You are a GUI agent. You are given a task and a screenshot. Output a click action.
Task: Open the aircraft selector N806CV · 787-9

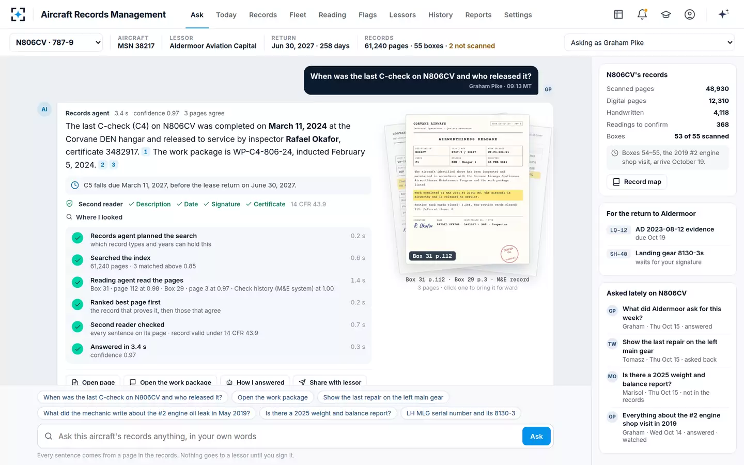pyautogui.click(x=56, y=42)
